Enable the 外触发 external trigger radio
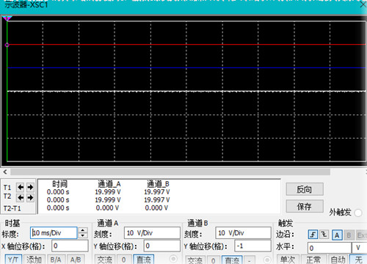This screenshot has height=264, width=367. 357,213
